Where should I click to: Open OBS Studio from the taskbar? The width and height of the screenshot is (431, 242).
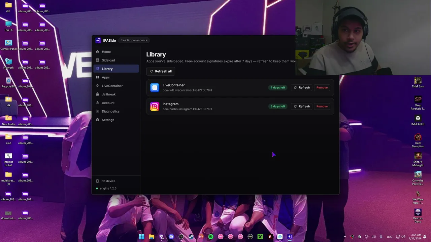(181, 237)
